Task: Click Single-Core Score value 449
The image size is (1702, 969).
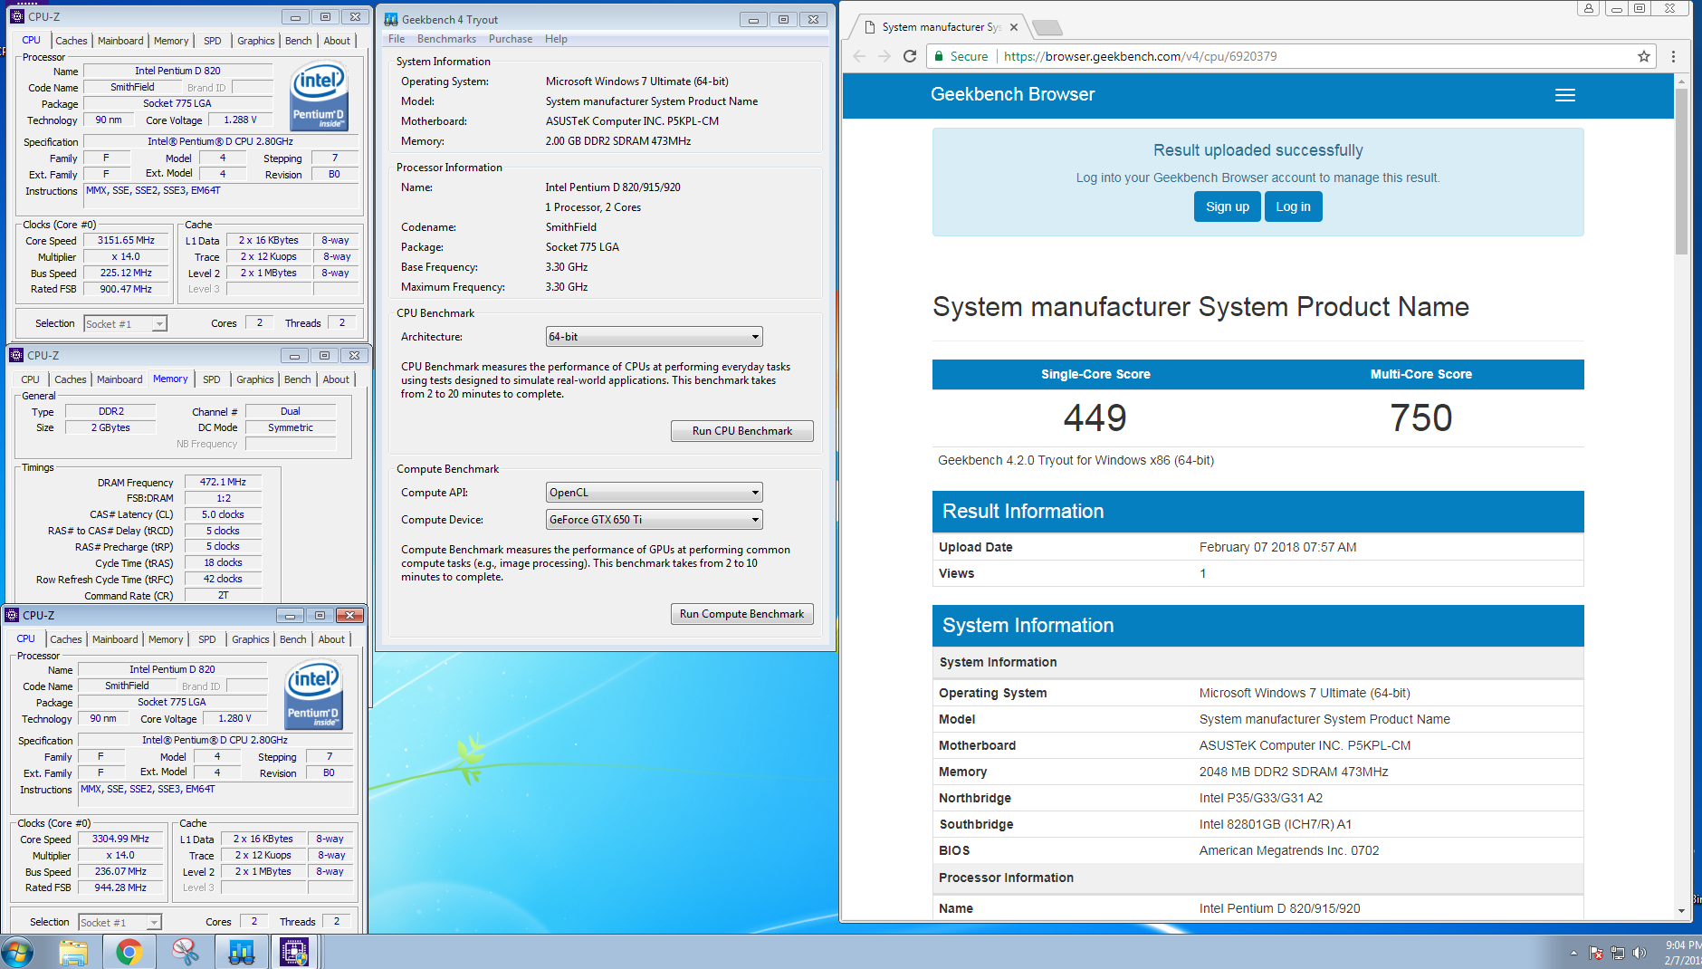Action: [1095, 418]
